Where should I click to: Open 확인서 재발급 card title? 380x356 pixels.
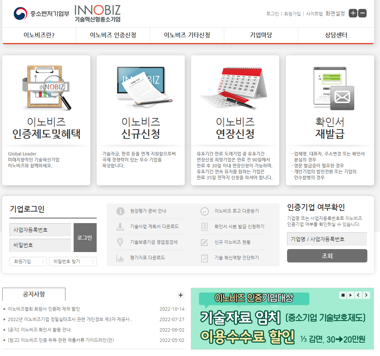coord(330,128)
